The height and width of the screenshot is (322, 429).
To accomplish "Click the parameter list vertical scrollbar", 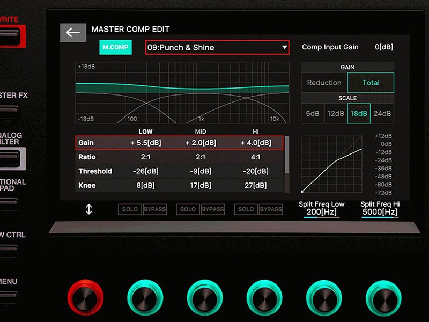I will pos(287,164).
